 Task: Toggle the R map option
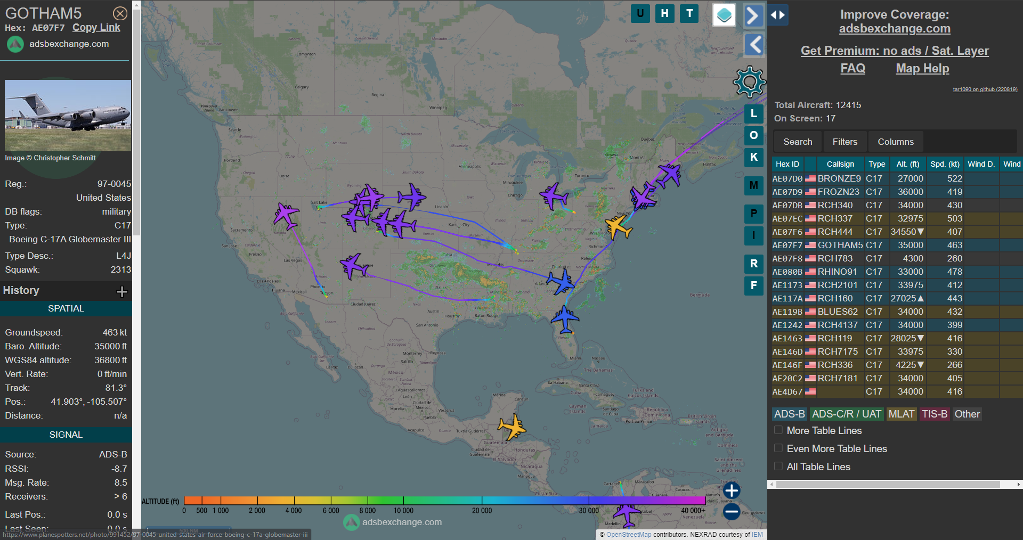tap(753, 264)
